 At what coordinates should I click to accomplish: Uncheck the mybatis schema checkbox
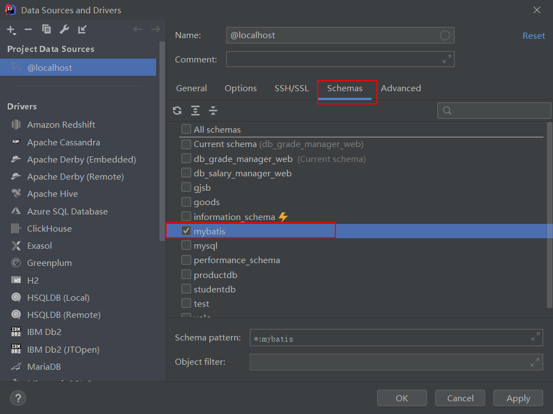[186, 230]
